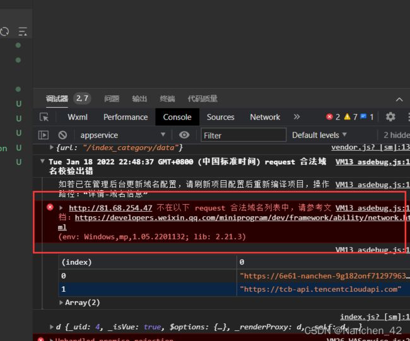The height and width of the screenshot is (341, 410).
Task: Open the Wxml tab
Action: (x=78, y=117)
